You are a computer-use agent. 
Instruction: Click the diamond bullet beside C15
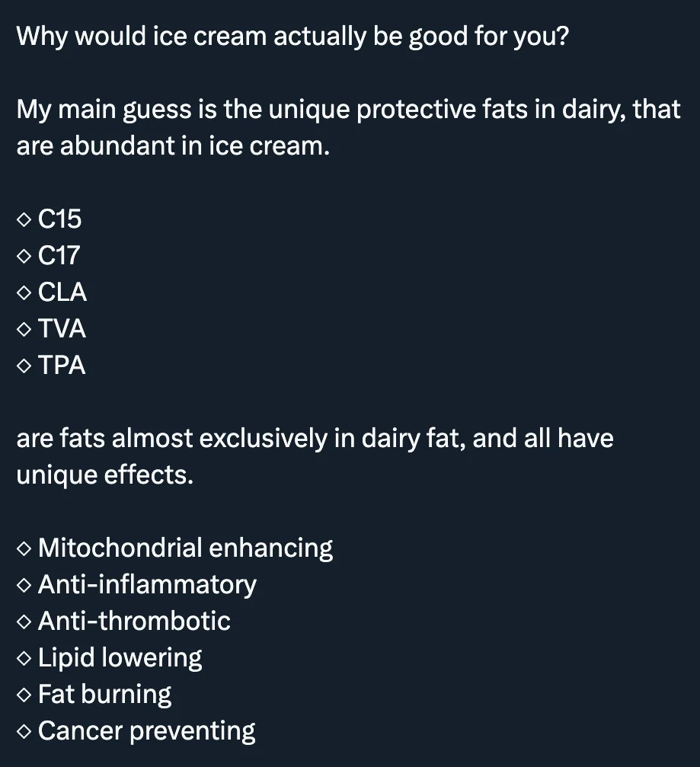pos(24,220)
